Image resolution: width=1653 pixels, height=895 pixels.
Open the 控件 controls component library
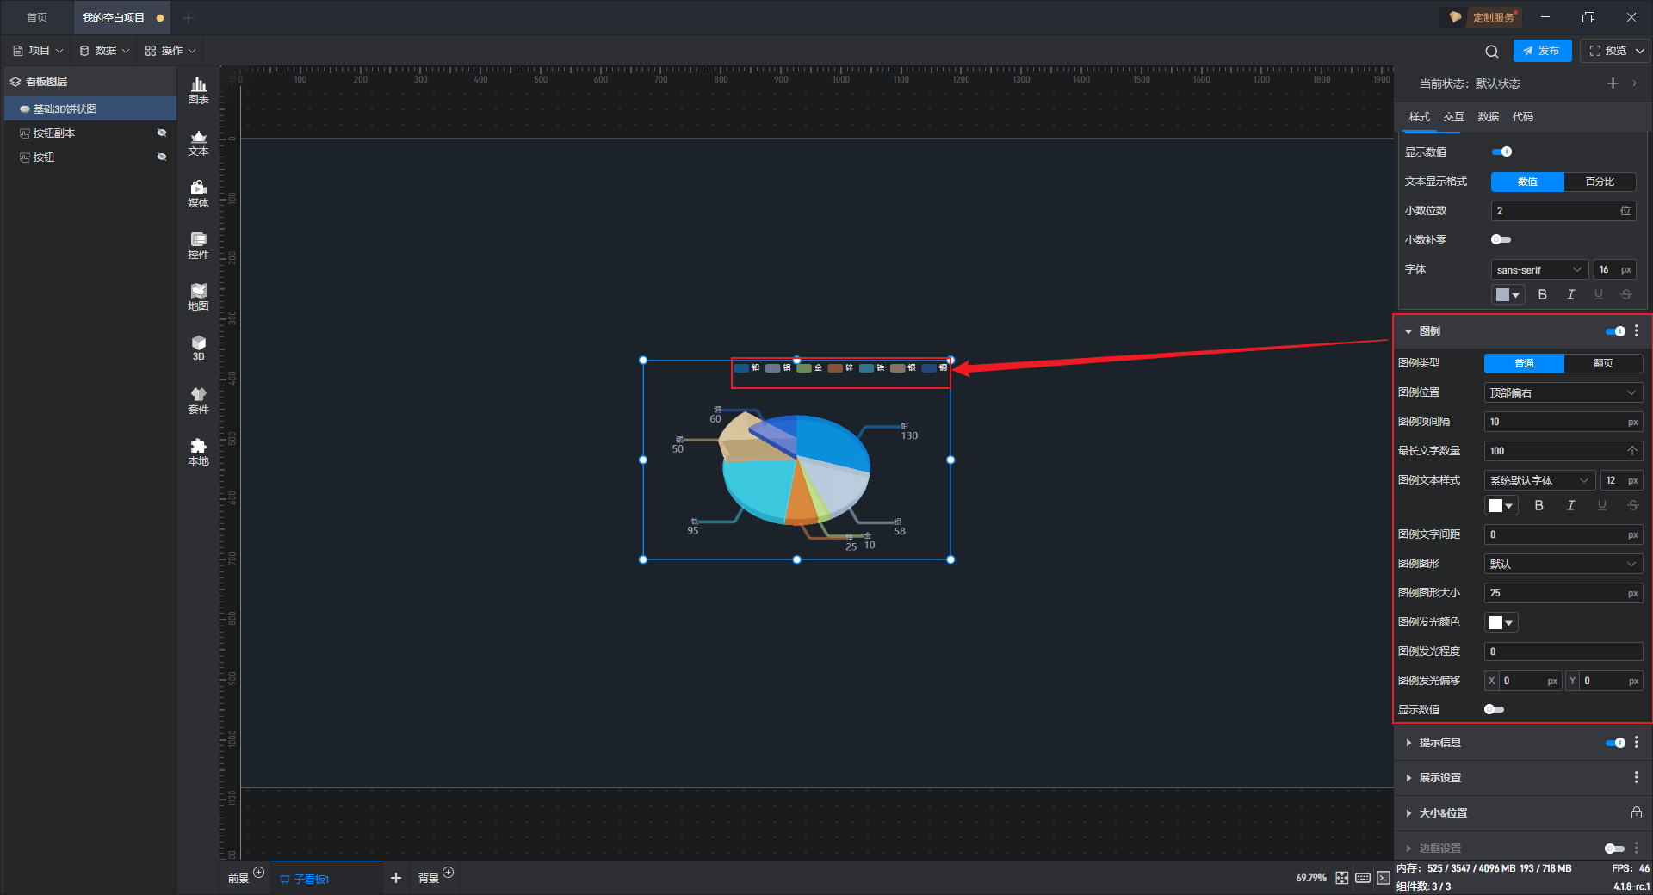click(198, 245)
